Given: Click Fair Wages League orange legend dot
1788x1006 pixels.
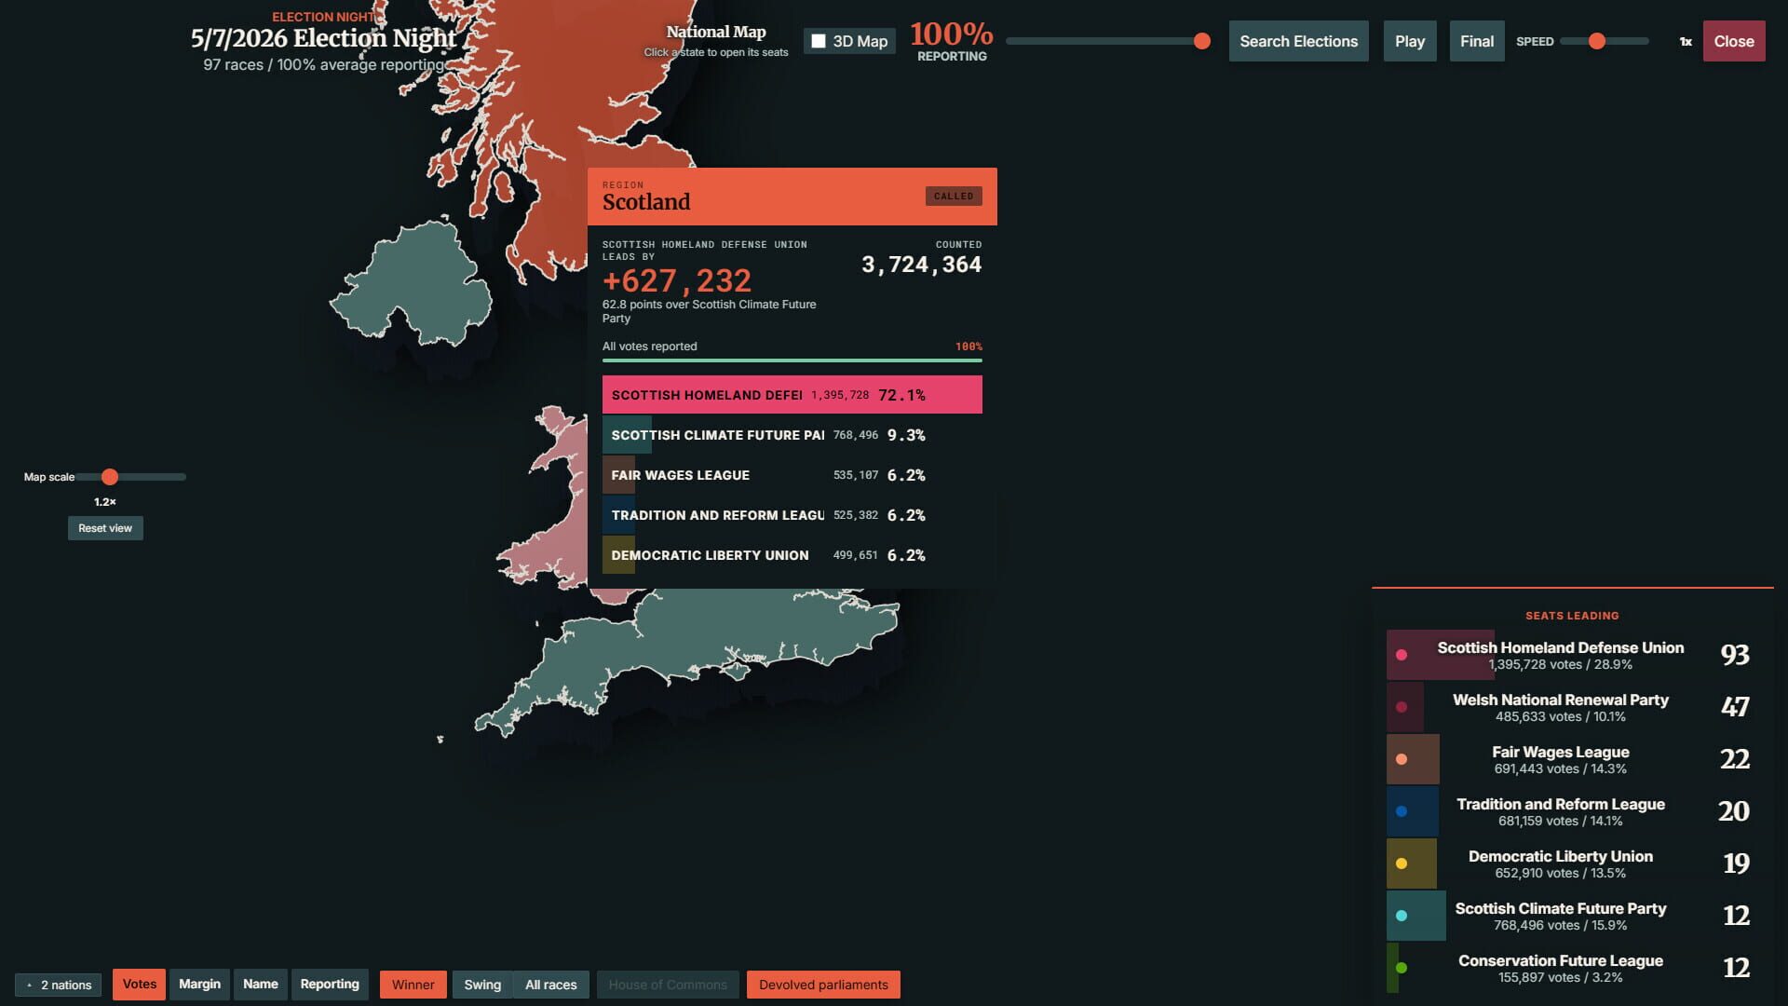Looking at the screenshot, I should 1402,759.
